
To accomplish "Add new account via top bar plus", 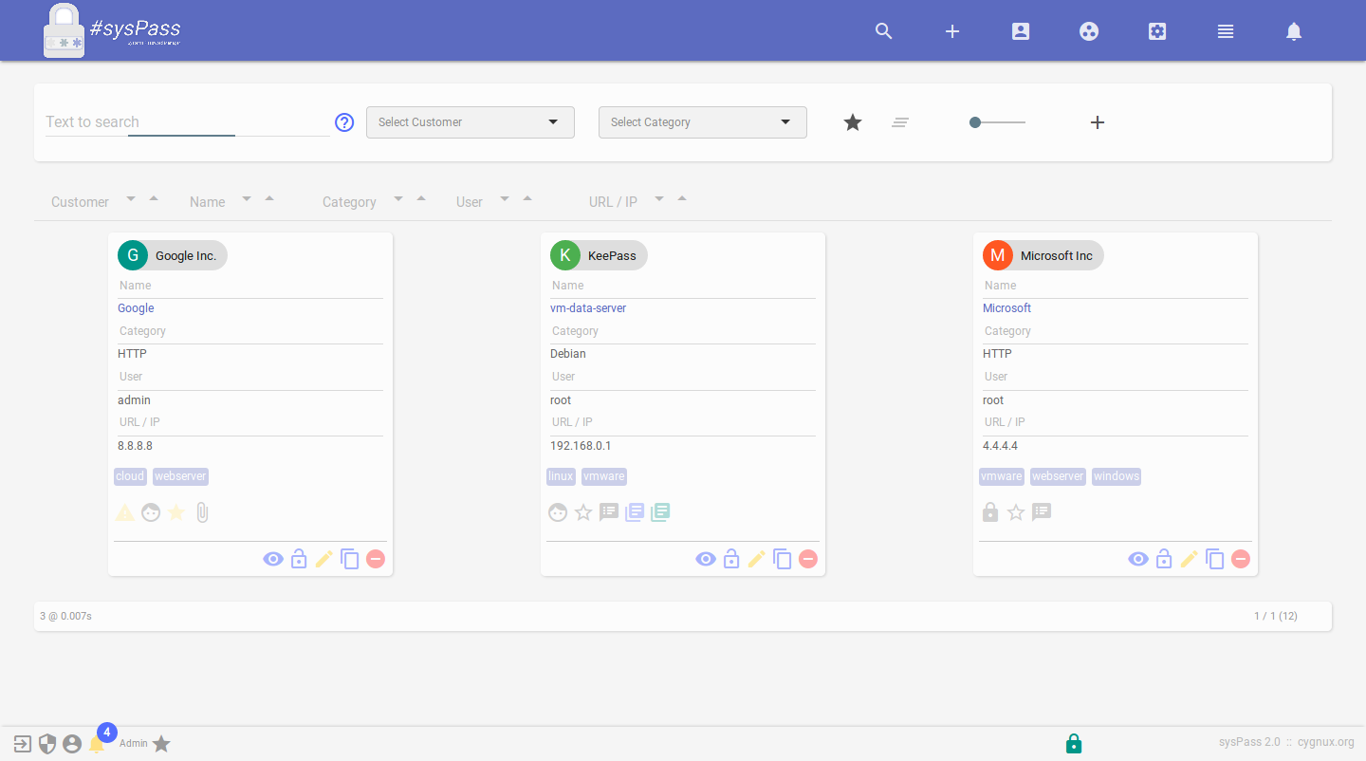I will point(952,31).
